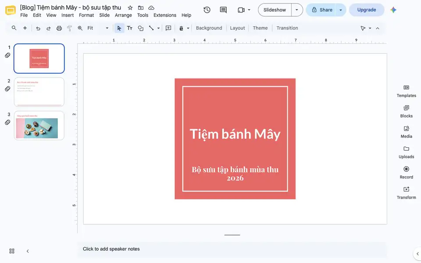
Task: Open the meeting camera dropdown arrow
Action: [249, 10]
